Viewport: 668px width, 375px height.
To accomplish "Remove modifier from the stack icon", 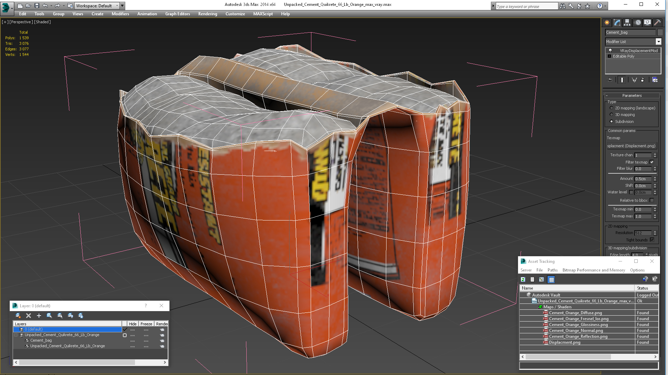I will (643, 80).
